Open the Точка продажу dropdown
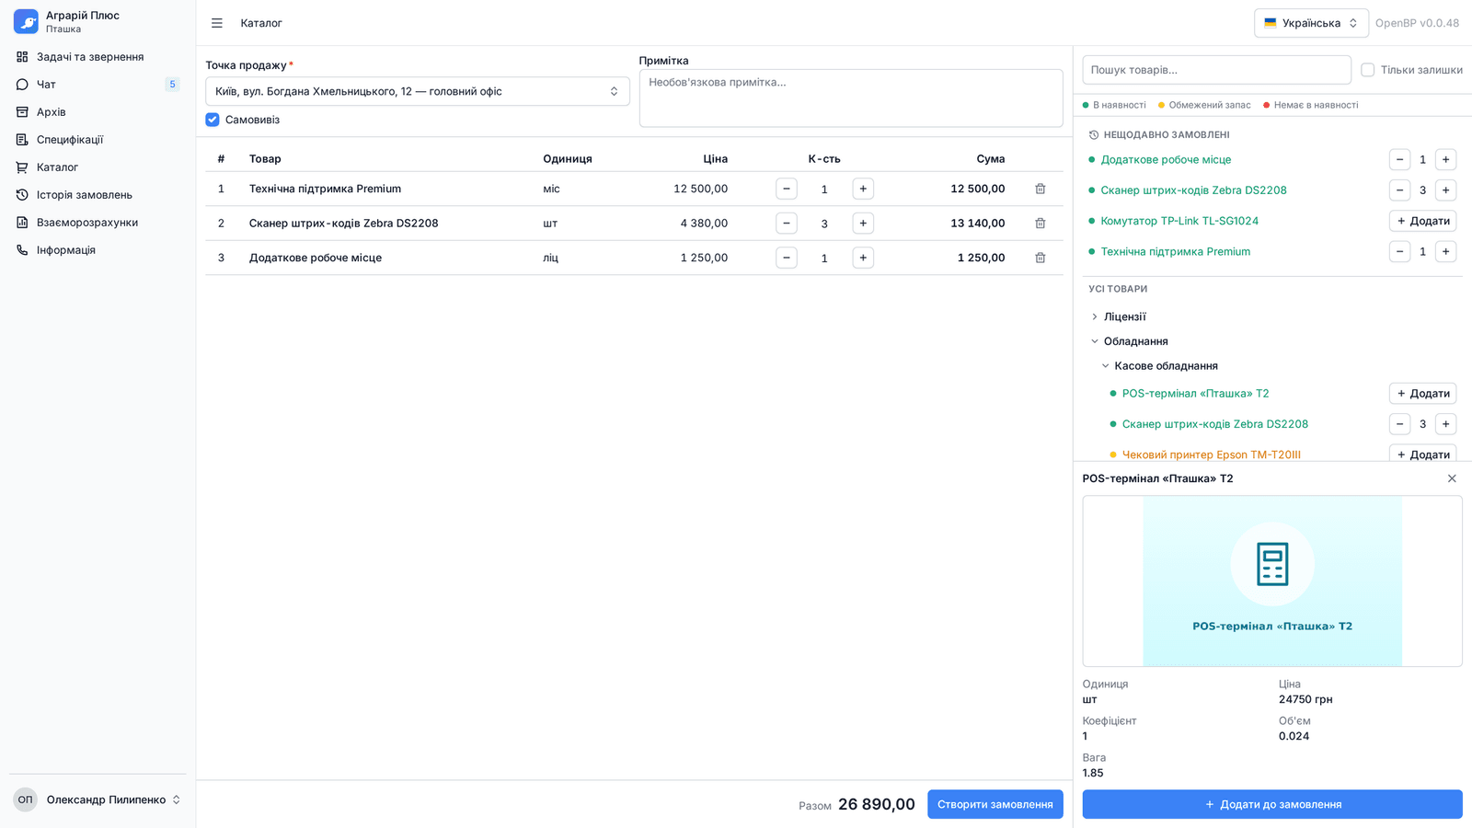The height and width of the screenshot is (828, 1472). click(x=418, y=91)
